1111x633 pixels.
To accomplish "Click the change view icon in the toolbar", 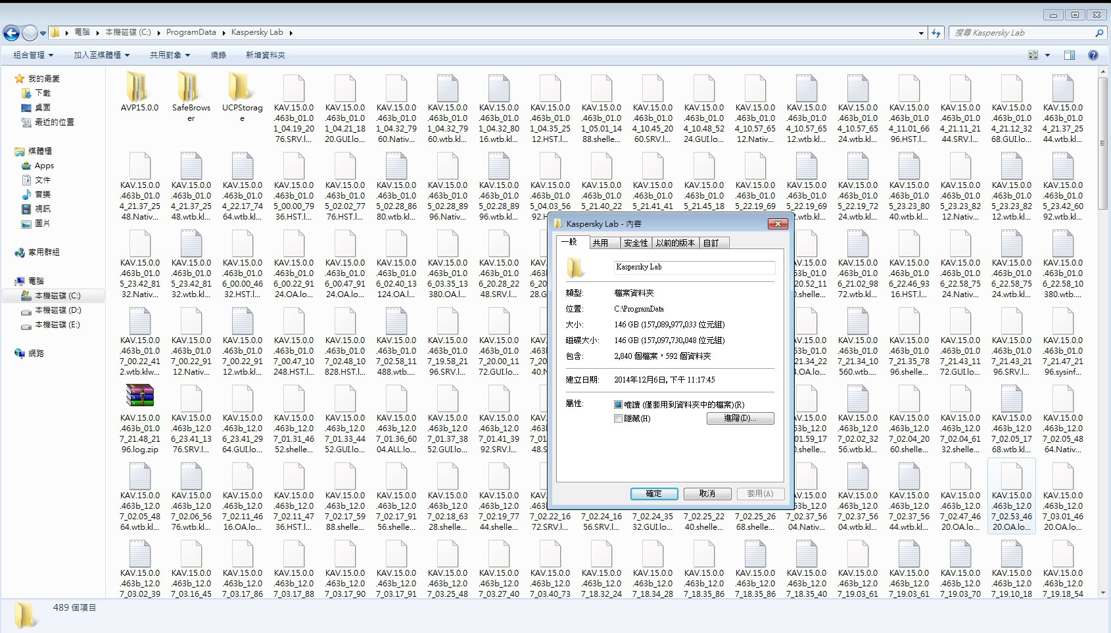I will click(1033, 55).
